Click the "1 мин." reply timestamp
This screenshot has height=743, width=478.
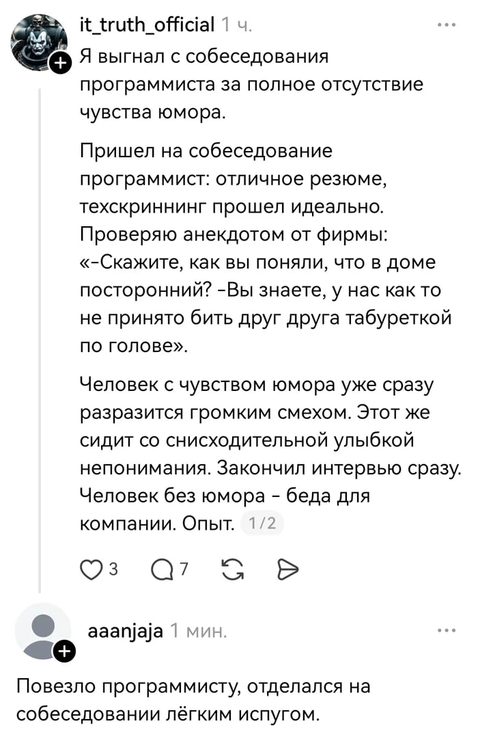[x=199, y=632]
